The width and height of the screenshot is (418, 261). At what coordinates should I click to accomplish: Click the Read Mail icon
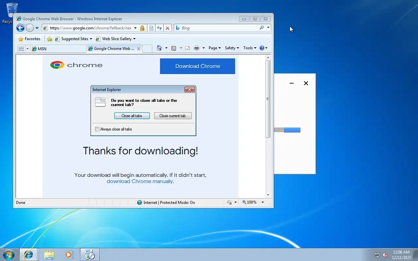pos(187,48)
